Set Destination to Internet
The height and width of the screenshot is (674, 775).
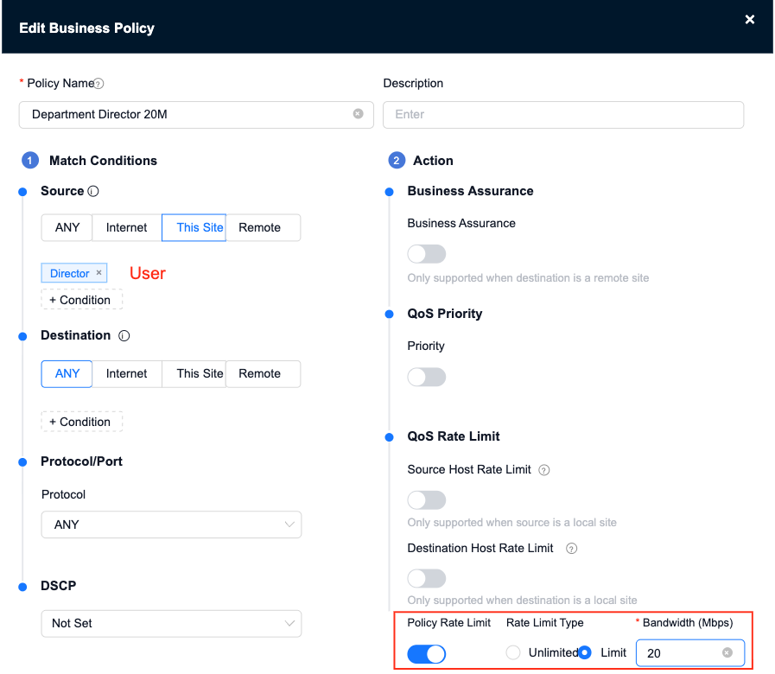126,374
